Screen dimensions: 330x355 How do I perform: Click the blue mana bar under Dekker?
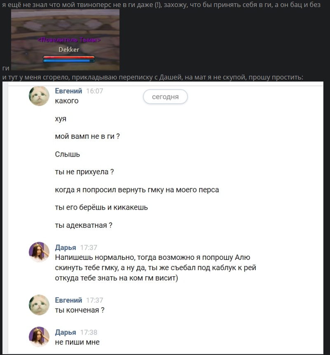(69, 61)
